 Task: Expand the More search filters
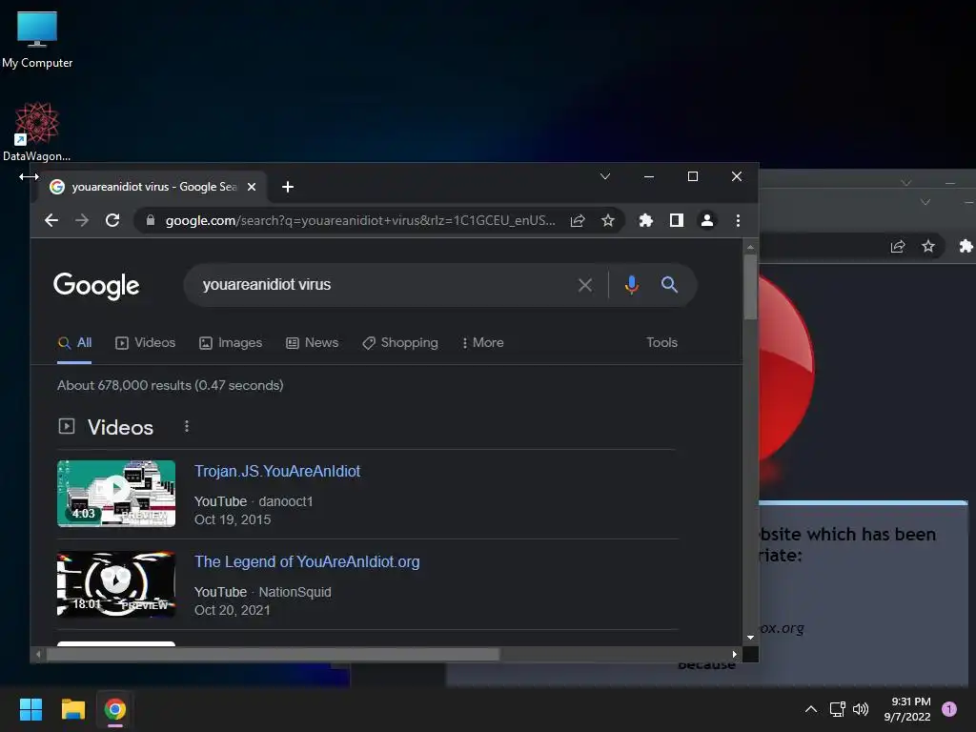coord(483,342)
